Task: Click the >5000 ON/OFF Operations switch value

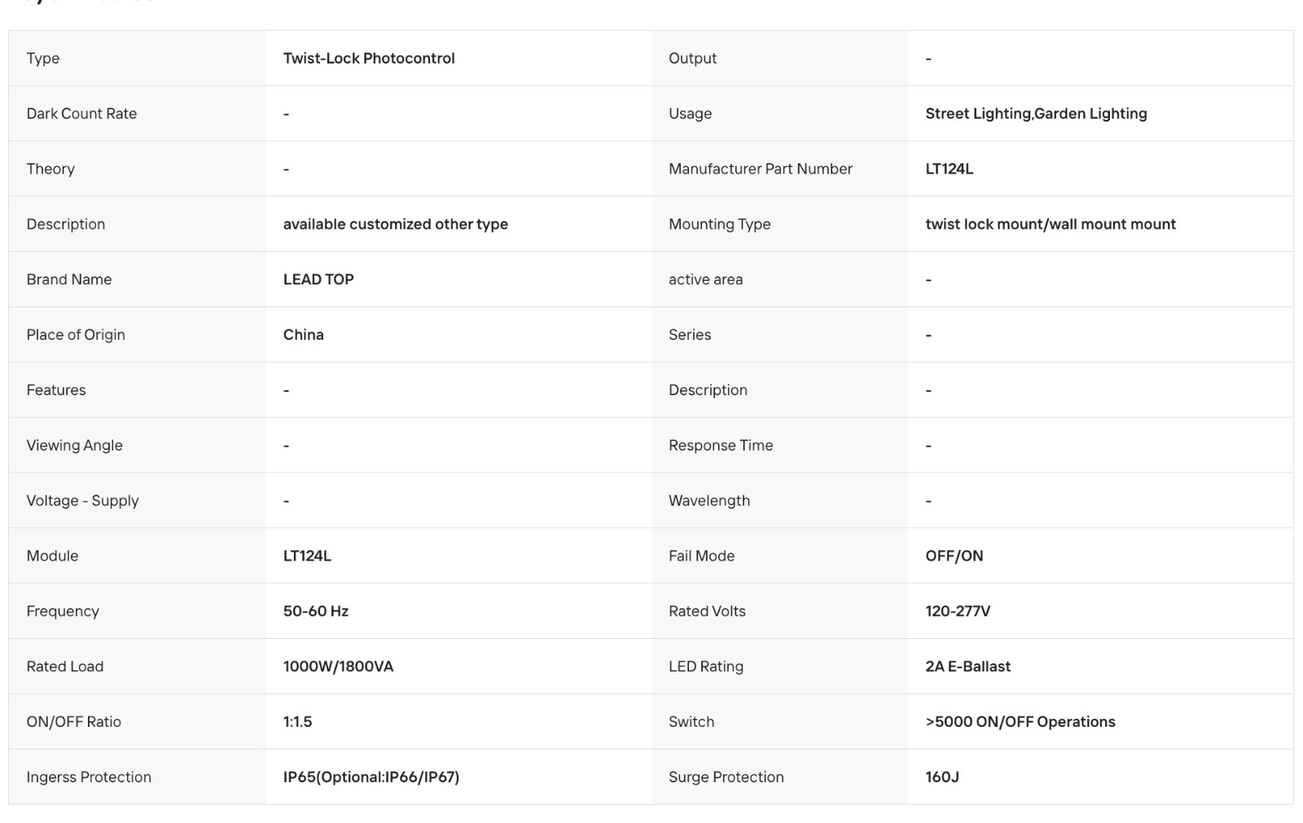Action: [1020, 722]
